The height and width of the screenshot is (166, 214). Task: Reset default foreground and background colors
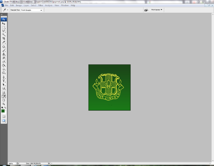point(2,108)
